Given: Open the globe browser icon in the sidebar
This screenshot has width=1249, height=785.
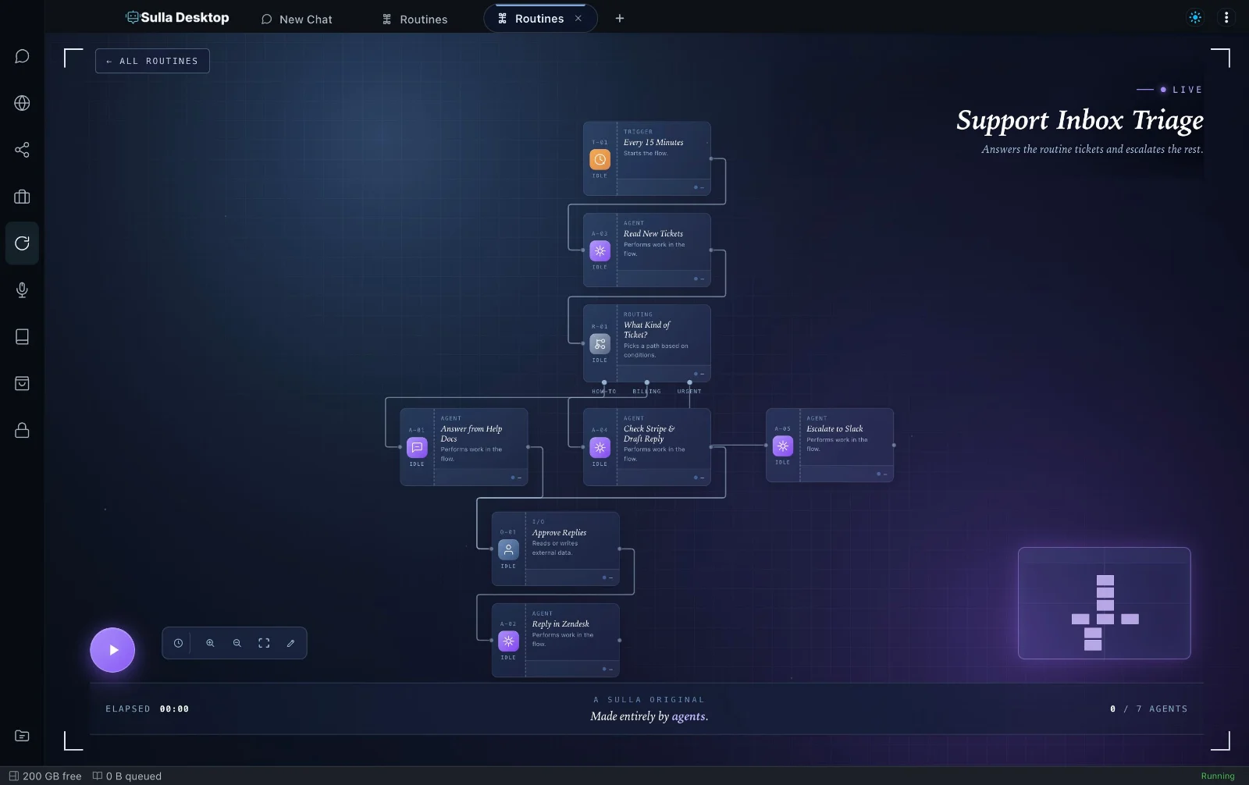Looking at the screenshot, I should (22, 103).
